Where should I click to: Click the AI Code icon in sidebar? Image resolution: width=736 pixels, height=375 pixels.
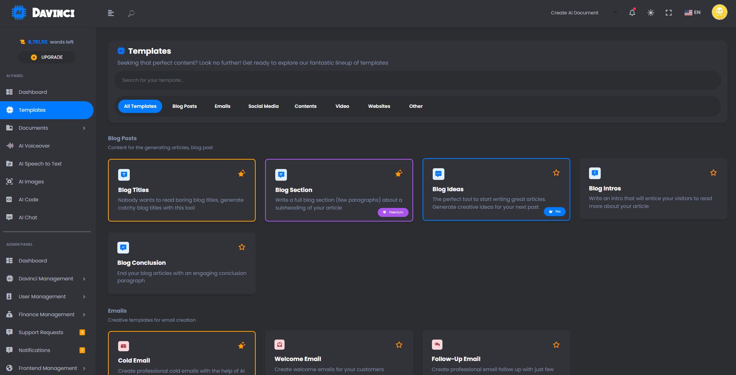coord(9,199)
